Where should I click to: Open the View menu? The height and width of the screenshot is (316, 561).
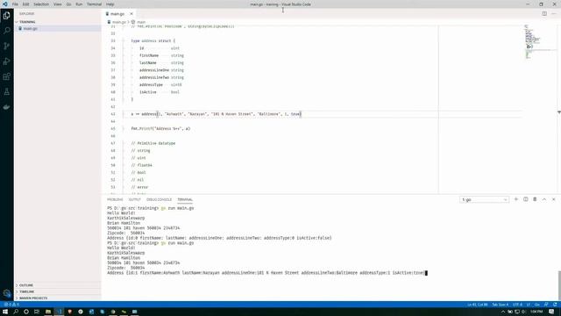(58, 4)
